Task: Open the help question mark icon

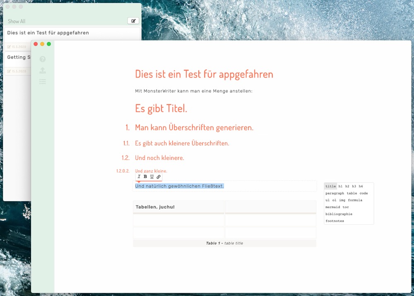Action: (x=43, y=59)
